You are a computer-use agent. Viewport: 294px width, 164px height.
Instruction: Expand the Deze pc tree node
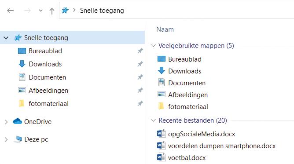[x=6, y=139]
